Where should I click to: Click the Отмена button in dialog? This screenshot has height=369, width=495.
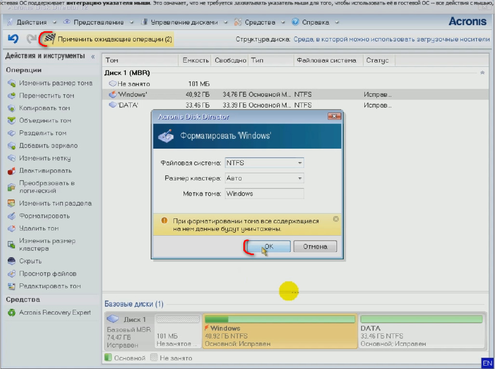pyautogui.click(x=315, y=247)
